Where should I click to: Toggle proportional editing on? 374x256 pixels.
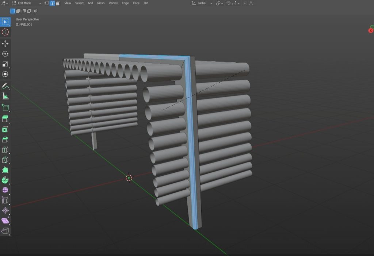point(245,3)
